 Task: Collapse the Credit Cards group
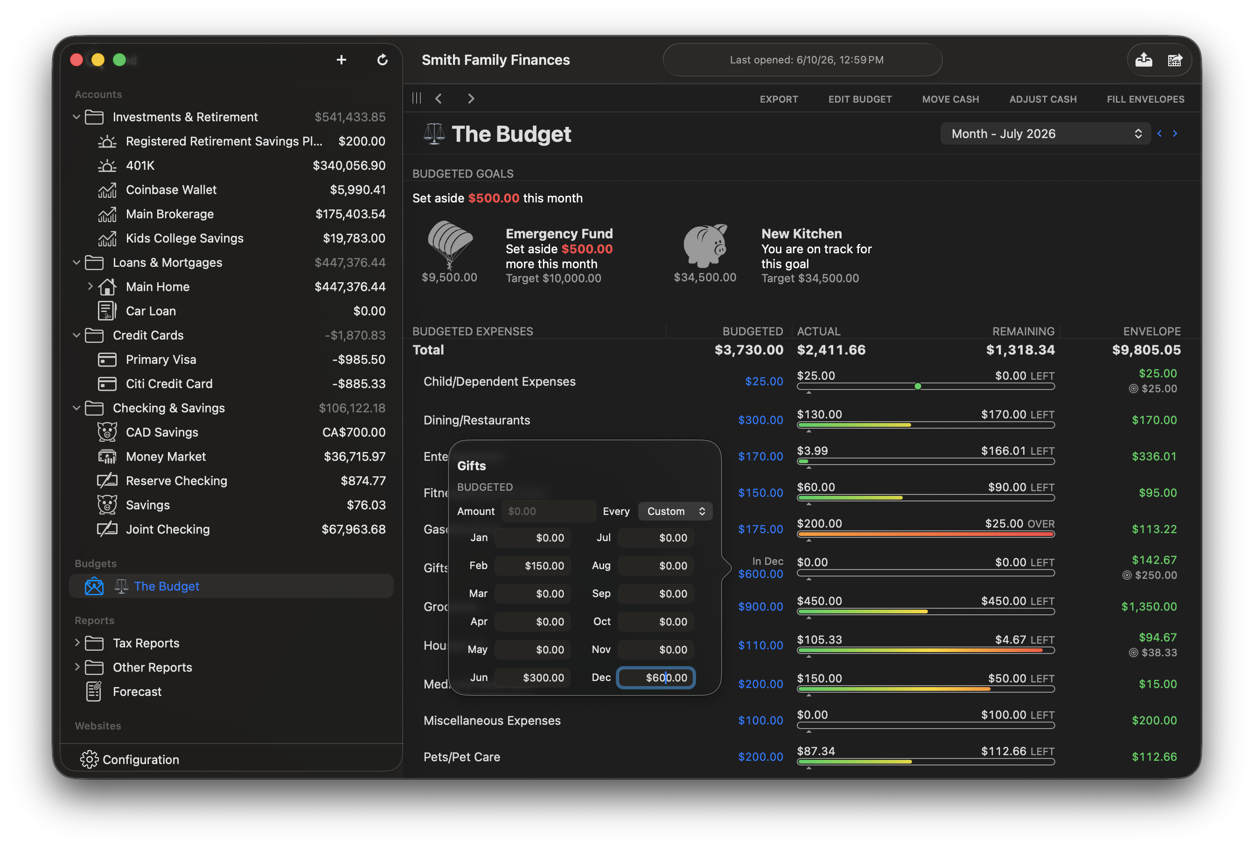coord(77,335)
